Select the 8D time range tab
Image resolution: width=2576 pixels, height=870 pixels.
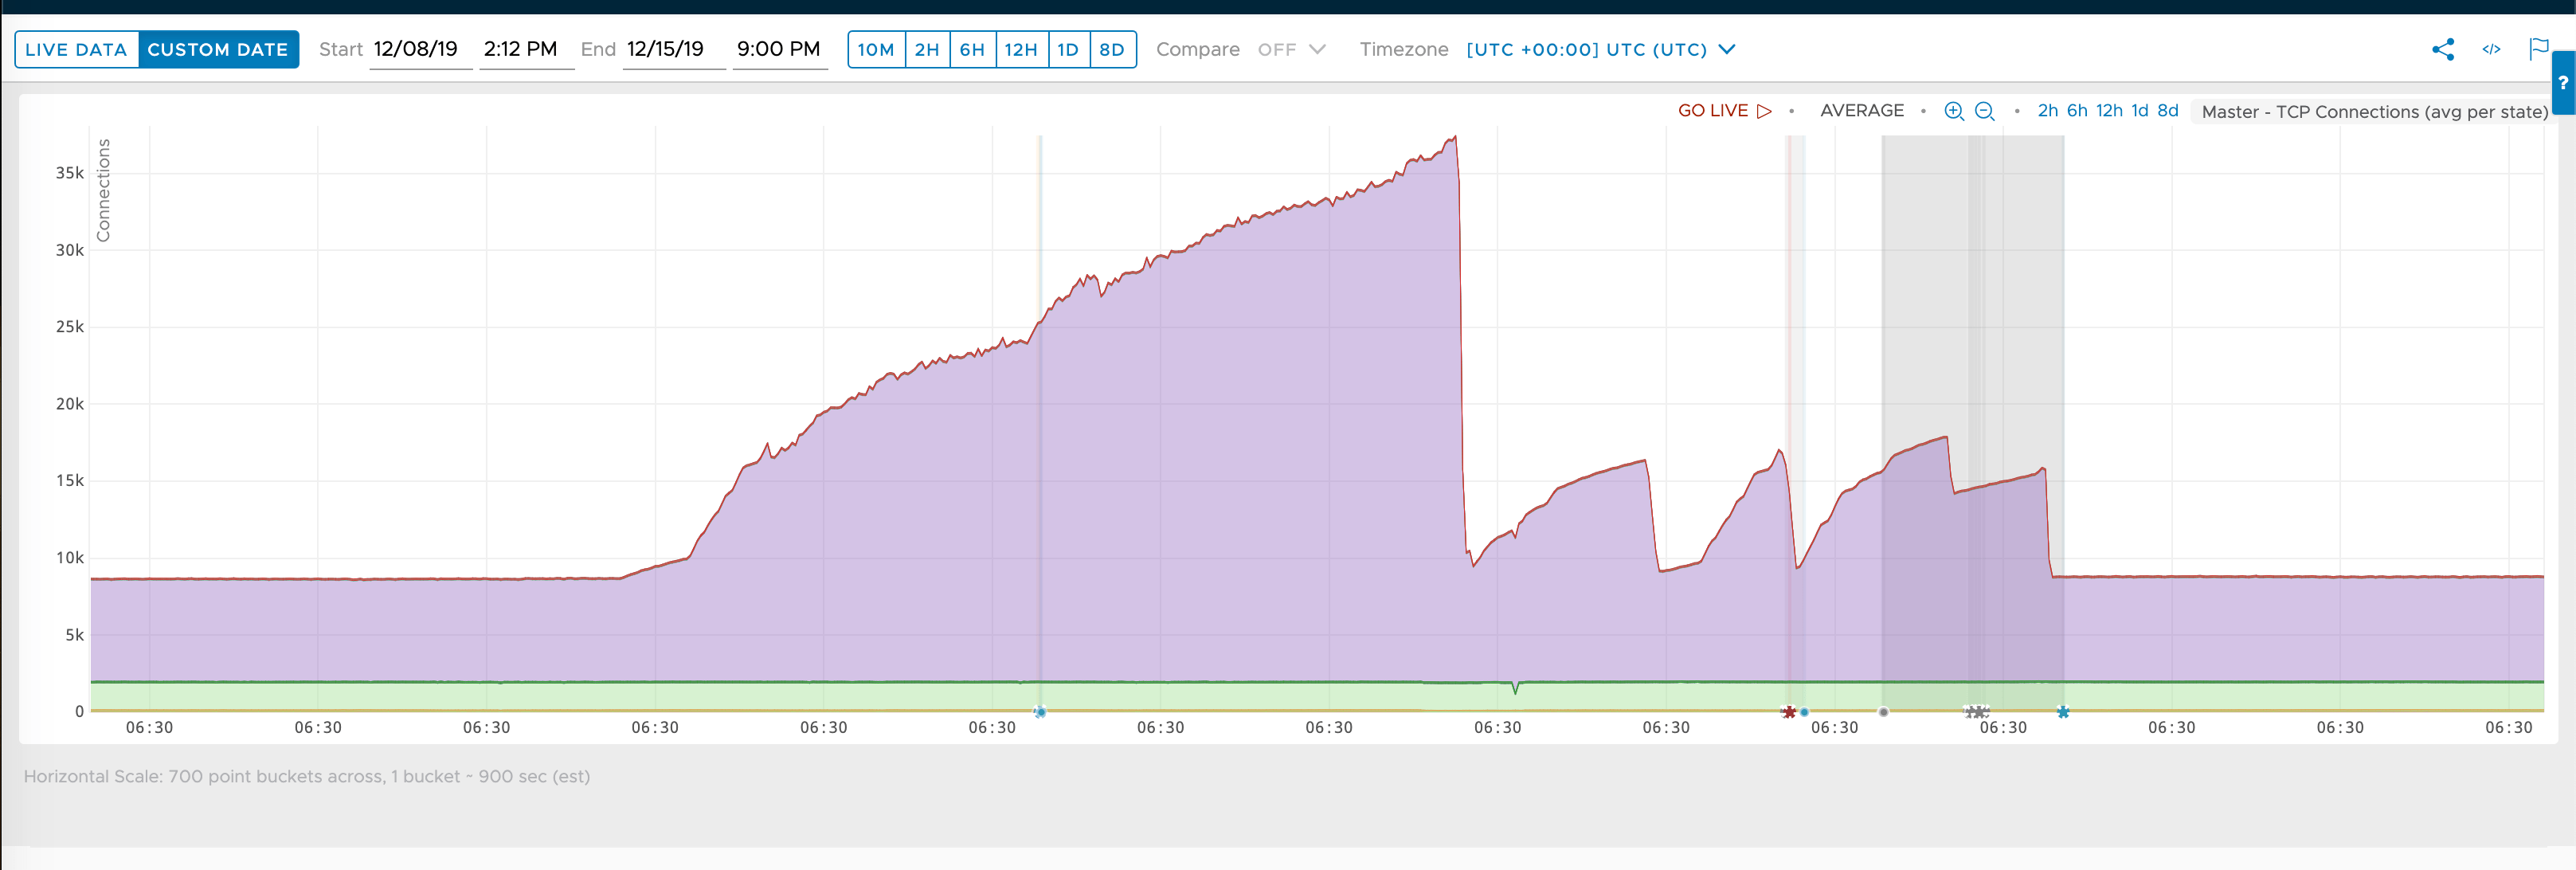[1112, 49]
